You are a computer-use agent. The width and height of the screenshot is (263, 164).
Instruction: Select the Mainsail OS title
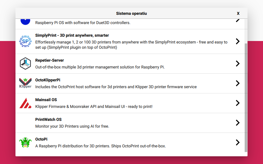(x=46, y=100)
